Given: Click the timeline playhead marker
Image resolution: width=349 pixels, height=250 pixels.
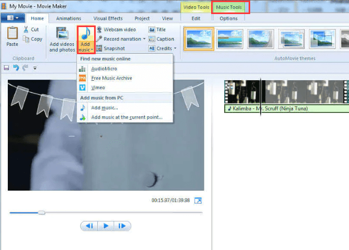Looking at the screenshot, I should [x=261, y=96].
